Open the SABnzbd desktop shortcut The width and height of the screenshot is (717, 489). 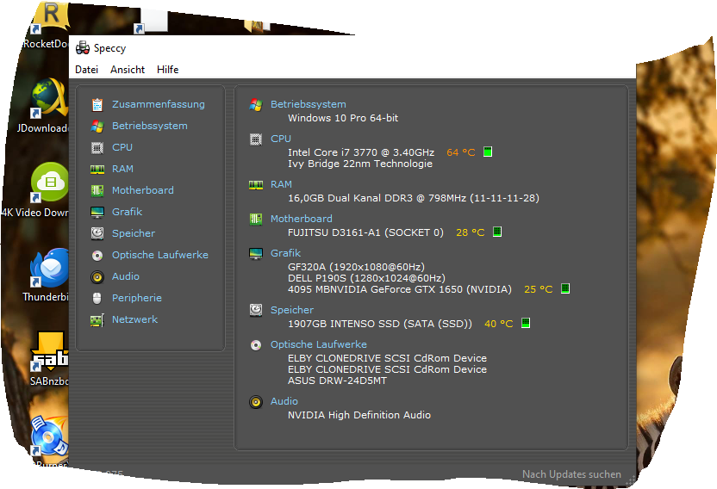tap(49, 360)
